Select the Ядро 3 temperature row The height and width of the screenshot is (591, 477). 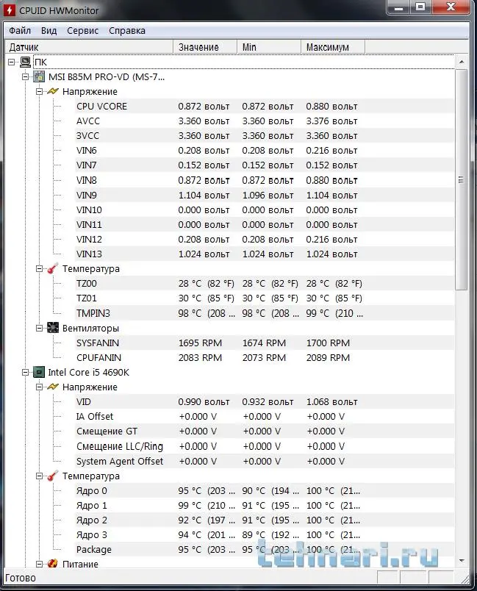click(264, 535)
